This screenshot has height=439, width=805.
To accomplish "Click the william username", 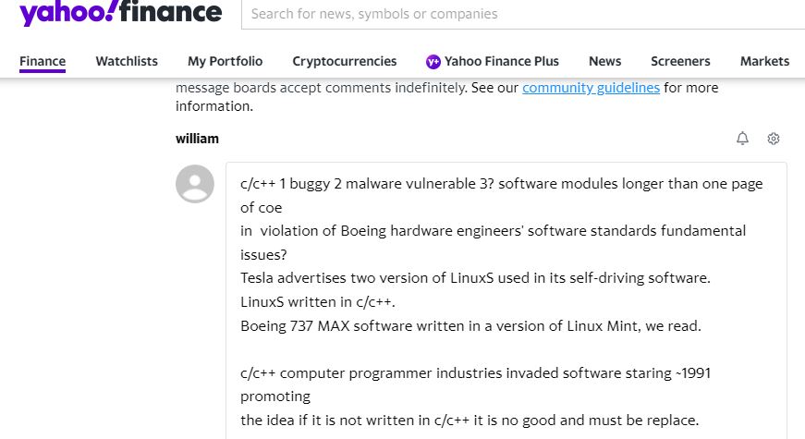I will 197,139.
